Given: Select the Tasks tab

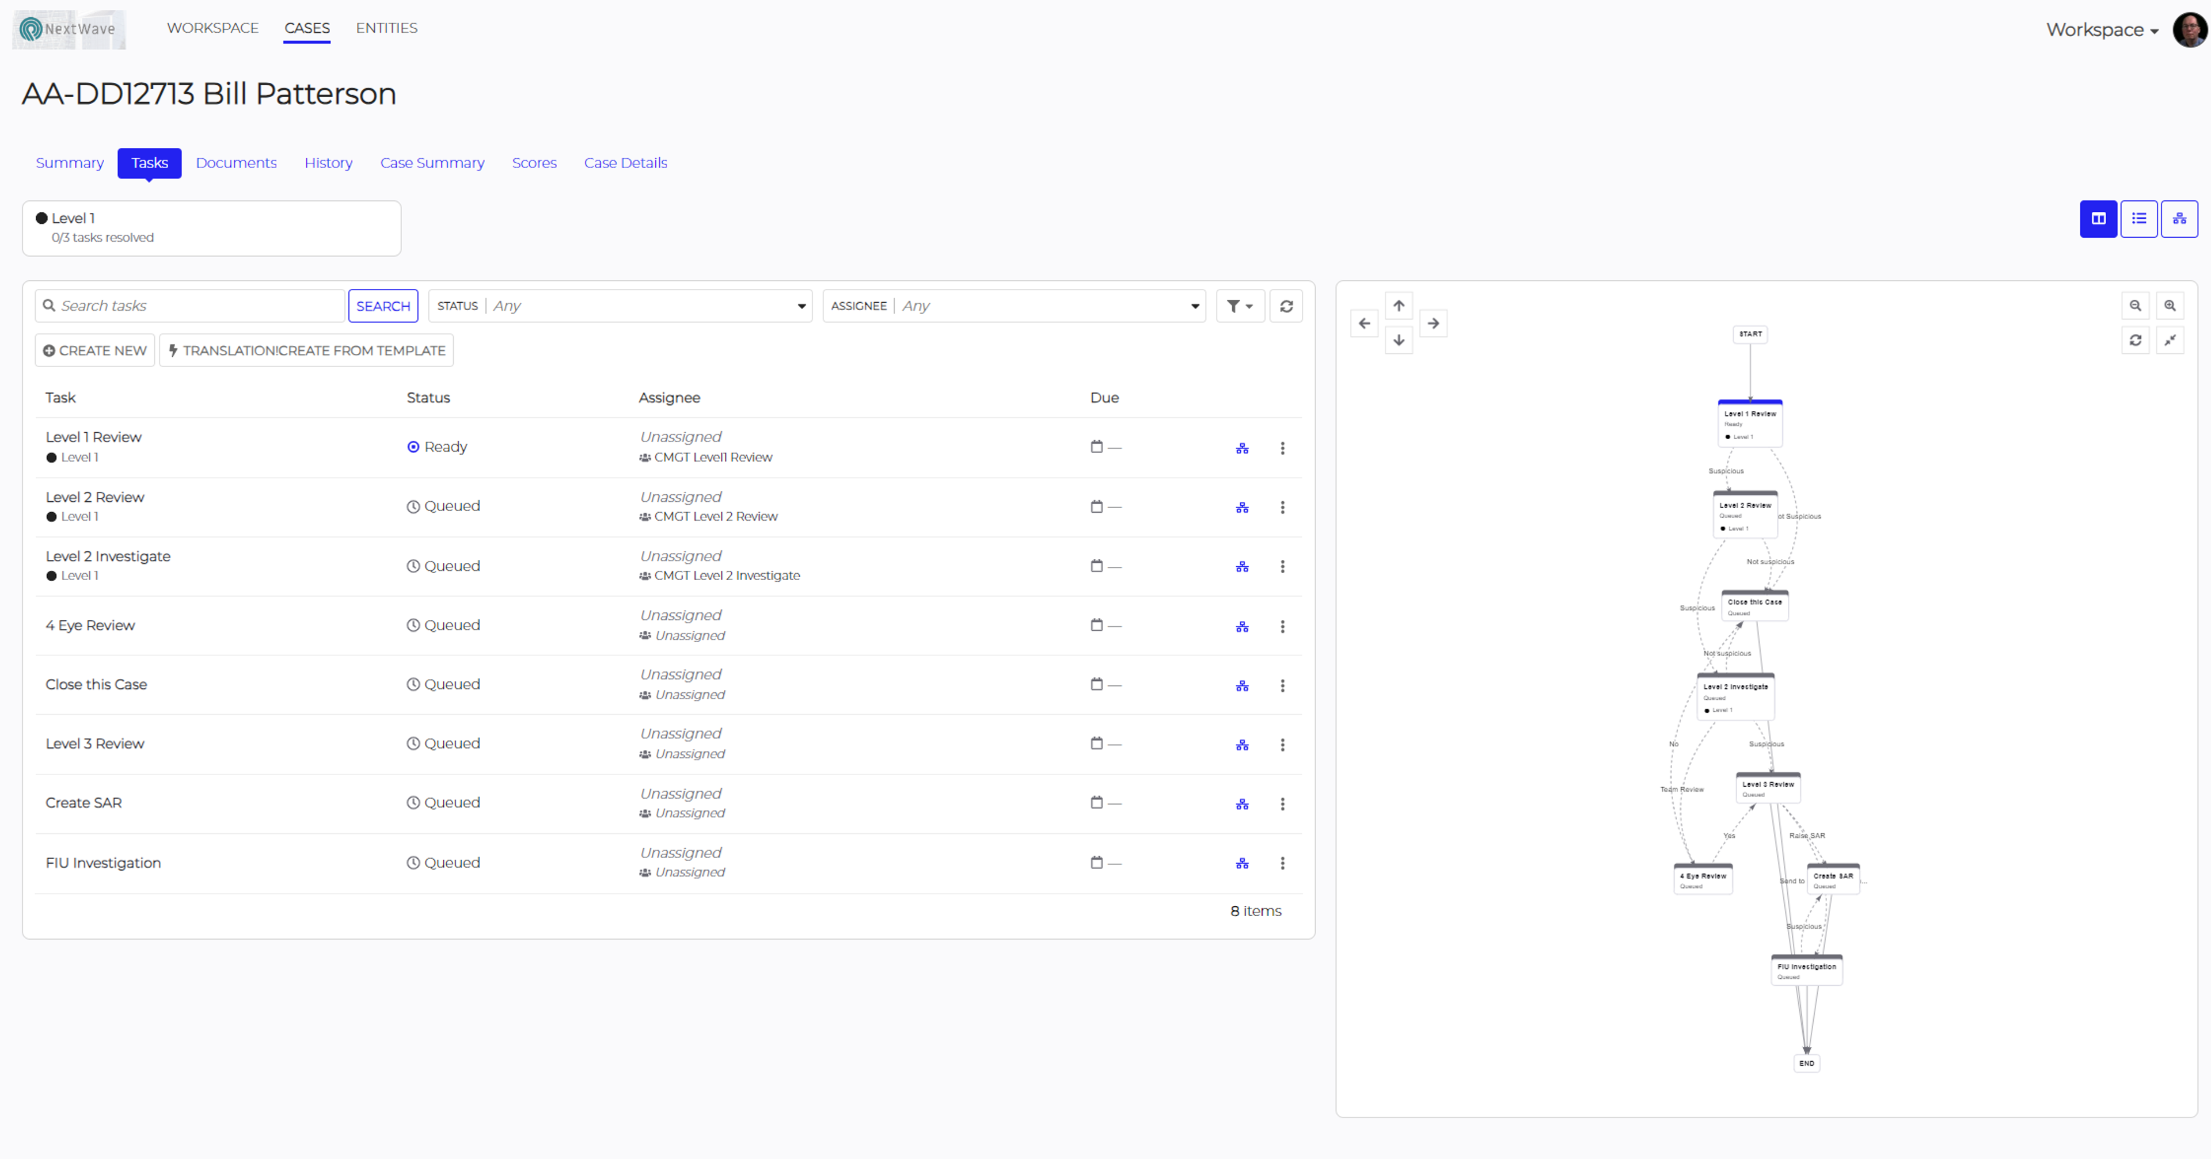Looking at the screenshot, I should [149, 163].
